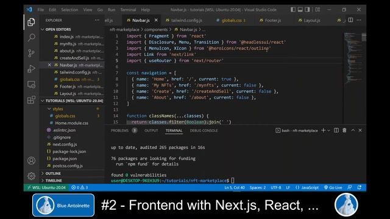Open the Terminal menu
The height and width of the screenshot is (219, 390).
[128, 10]
